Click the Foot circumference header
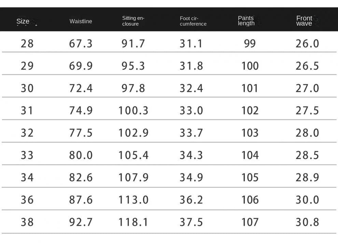The image size is (338, 243). [x=193, y=21]
